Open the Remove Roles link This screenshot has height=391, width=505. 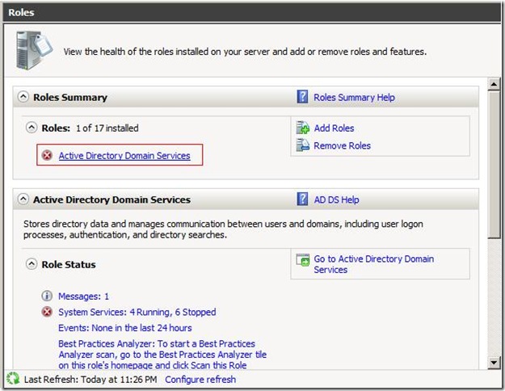point(342,145)
